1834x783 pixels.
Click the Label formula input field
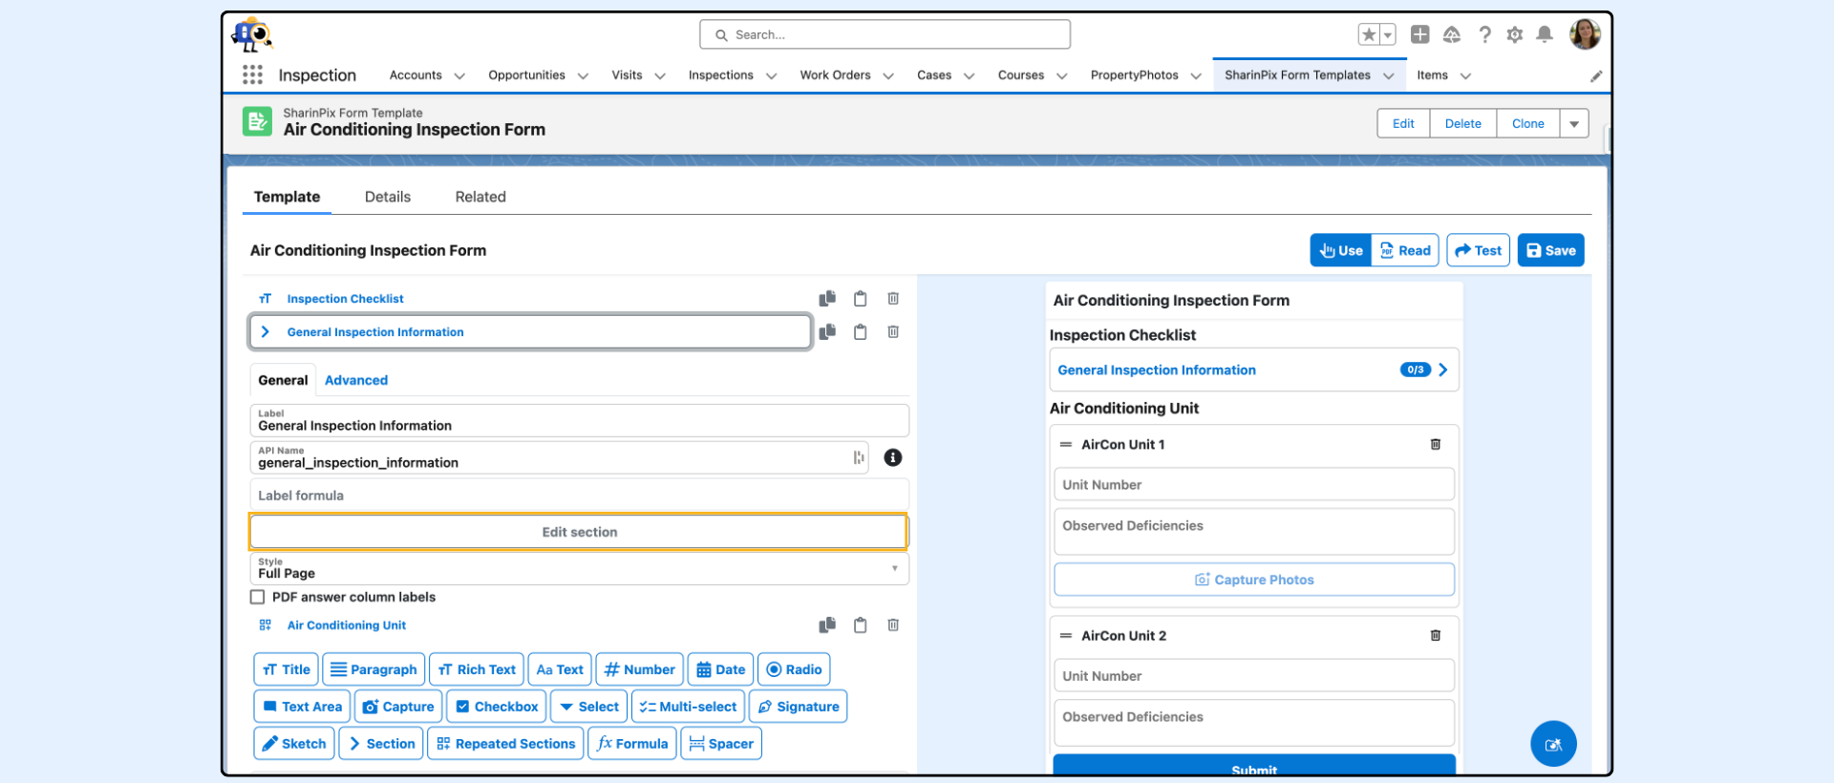(x=579, y=496)
